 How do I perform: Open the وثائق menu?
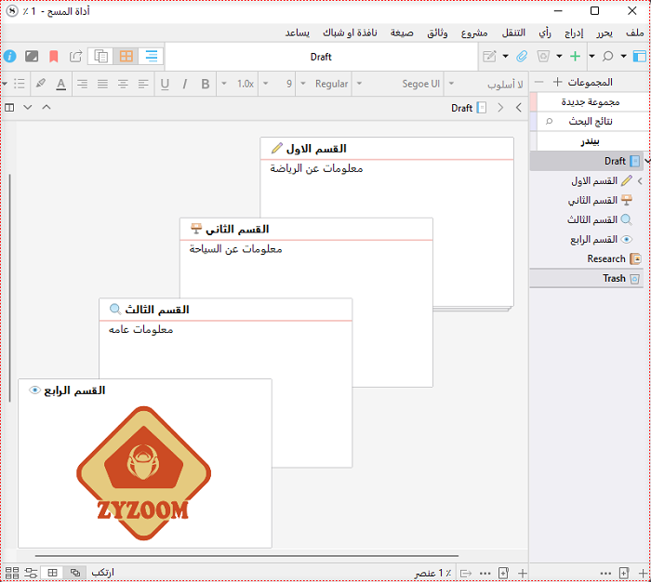tap(437, 33)
